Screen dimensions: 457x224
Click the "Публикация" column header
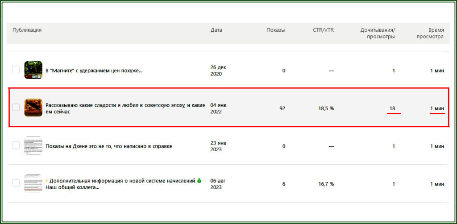27,30
